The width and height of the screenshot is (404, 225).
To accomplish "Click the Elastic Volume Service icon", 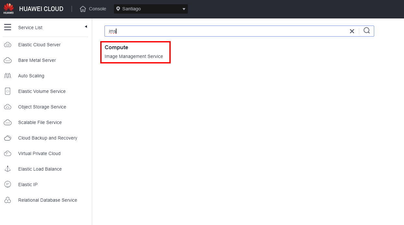I will pos(7,91).
